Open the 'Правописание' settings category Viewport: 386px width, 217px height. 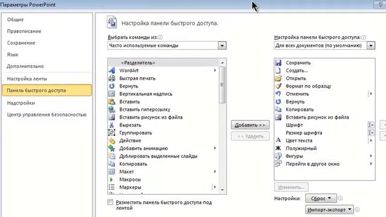click(x=24, y=31)
